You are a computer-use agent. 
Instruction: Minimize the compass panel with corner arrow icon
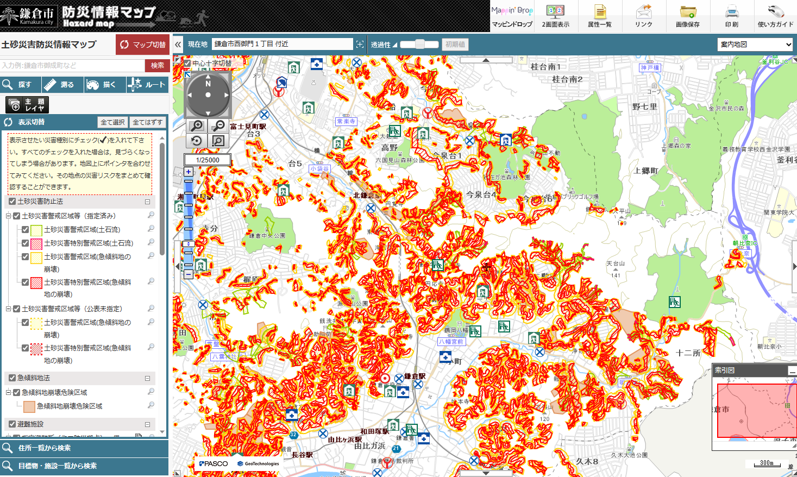coord(187,74)
